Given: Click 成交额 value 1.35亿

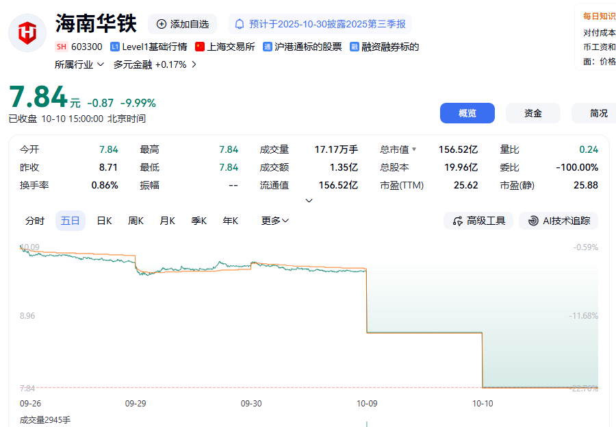Looking at the screenshot, I should (344, 167).
